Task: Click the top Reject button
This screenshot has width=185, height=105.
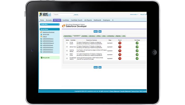Action: click(x=96, y=31)
